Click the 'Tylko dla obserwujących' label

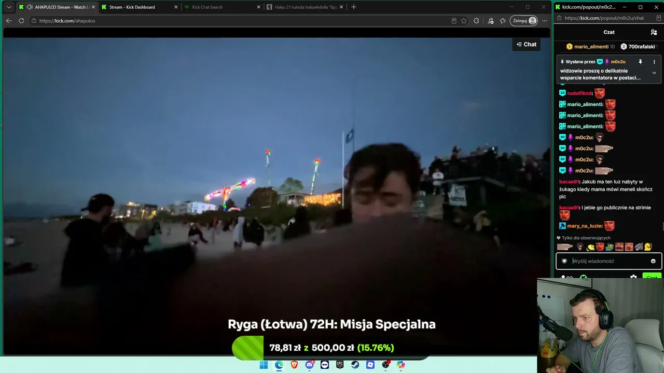(586, 238)
